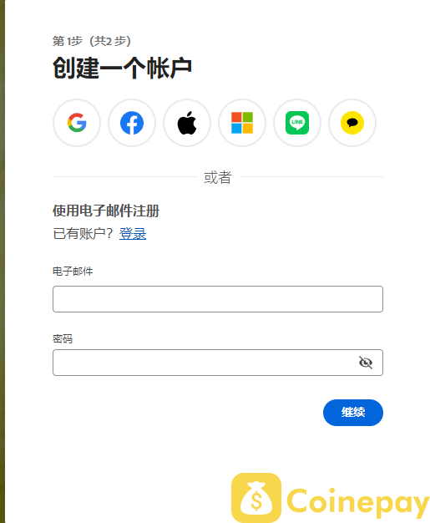Continue with the Apple logo button
Image resolution: width=430 pixels, height=523 pixels.
click(187, 123)
